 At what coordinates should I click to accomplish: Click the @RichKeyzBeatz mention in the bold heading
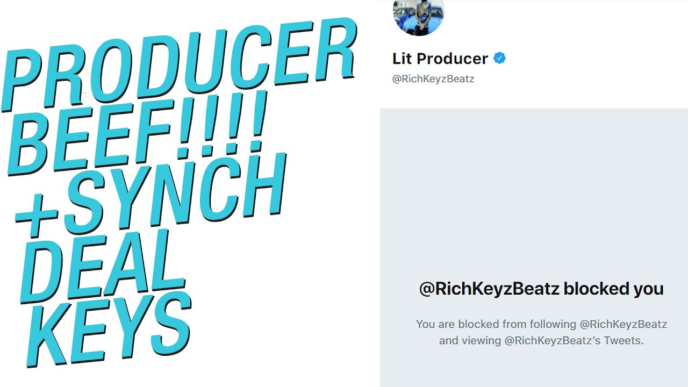point(489,289)
